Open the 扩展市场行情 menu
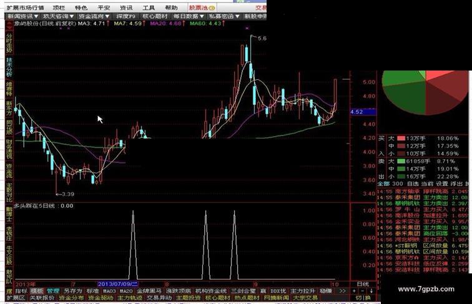This screenshot has width=472, height=304. [x=25, y=7]
